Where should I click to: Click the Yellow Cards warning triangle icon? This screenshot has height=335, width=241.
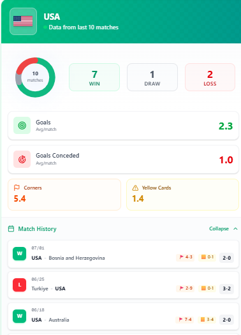pyautogui.click(x=135, y=188)
